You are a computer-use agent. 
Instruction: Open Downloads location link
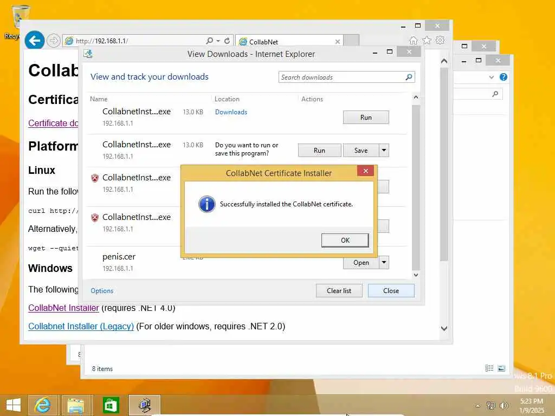click(x=231, y=112)
